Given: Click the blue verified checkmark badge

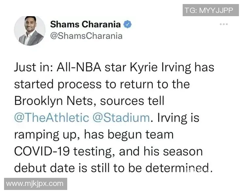Looking at the screenshot, I should pyautogui.click(x=128, y=25).
